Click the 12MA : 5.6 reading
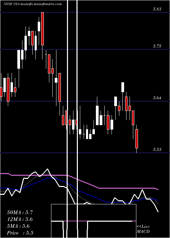 pyautogui.click(x=20, y=219)
